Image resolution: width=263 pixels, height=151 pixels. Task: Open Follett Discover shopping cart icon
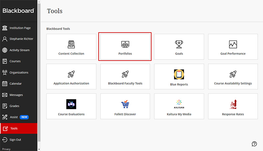pos(125,105)
